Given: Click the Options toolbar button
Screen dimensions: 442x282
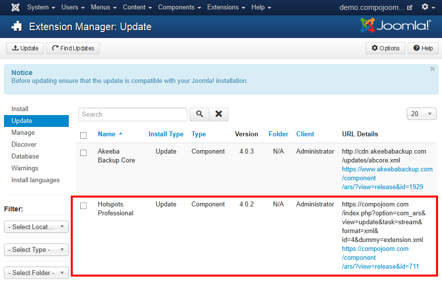Looking at the screenshot, I should [x=386, y=48].
